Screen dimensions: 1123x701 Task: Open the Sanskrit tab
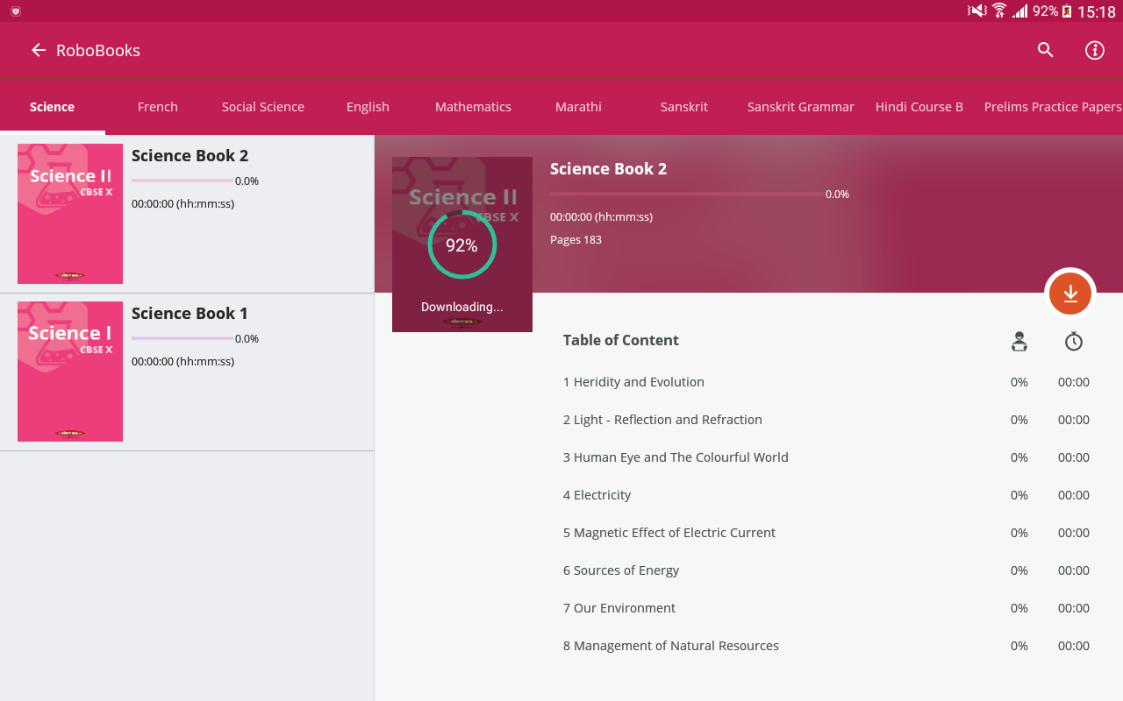tap(683, 107)
